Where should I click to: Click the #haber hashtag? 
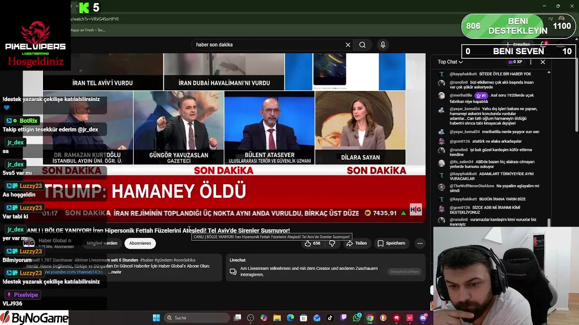tap(147, 260)
